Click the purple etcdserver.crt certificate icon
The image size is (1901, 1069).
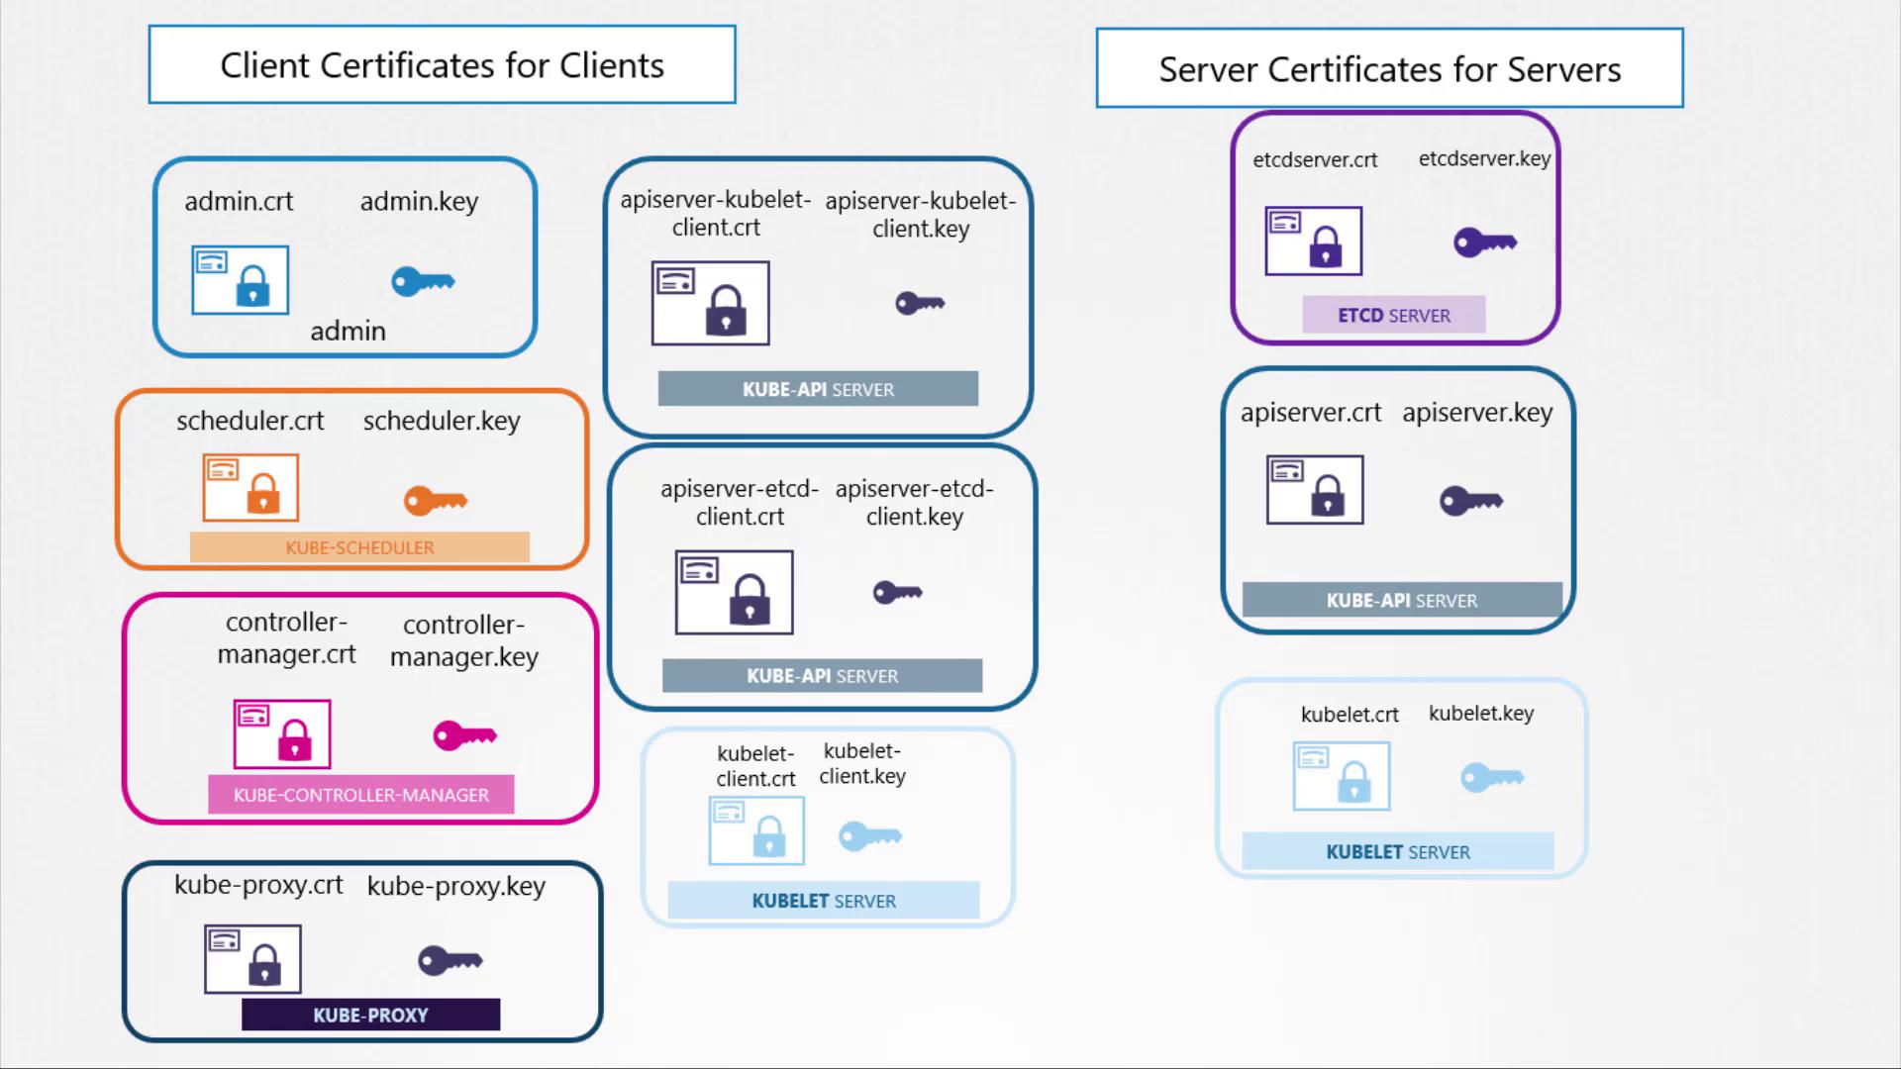point(1314,241)
